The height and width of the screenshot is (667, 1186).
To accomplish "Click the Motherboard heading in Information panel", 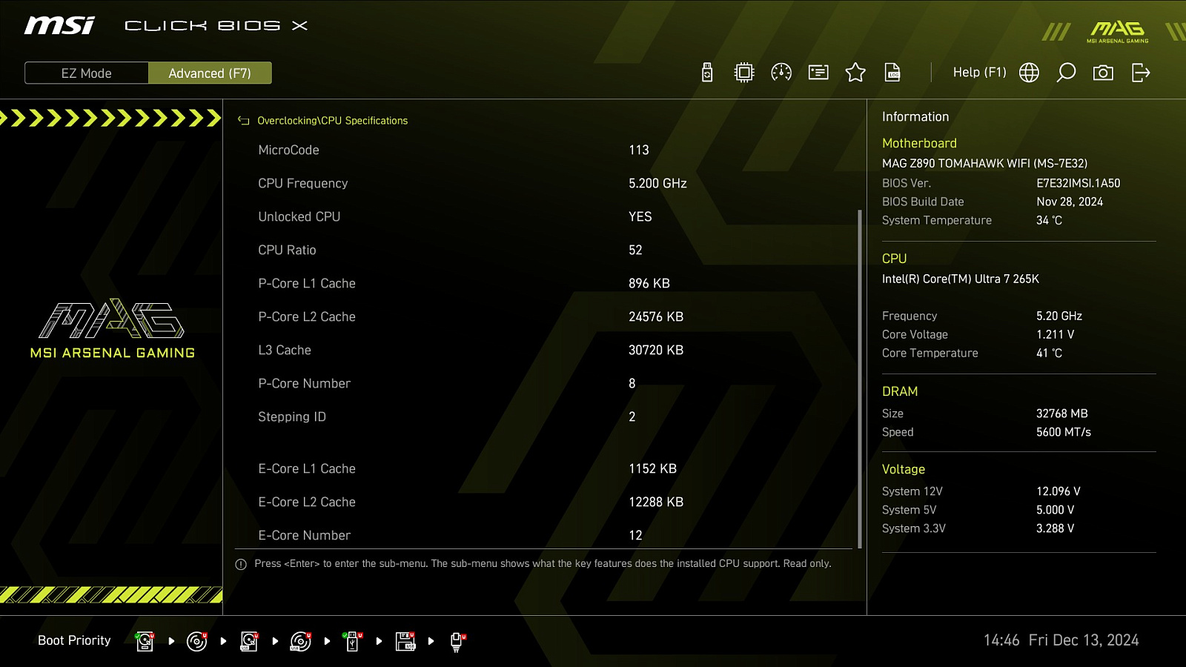I will (919, 143).
